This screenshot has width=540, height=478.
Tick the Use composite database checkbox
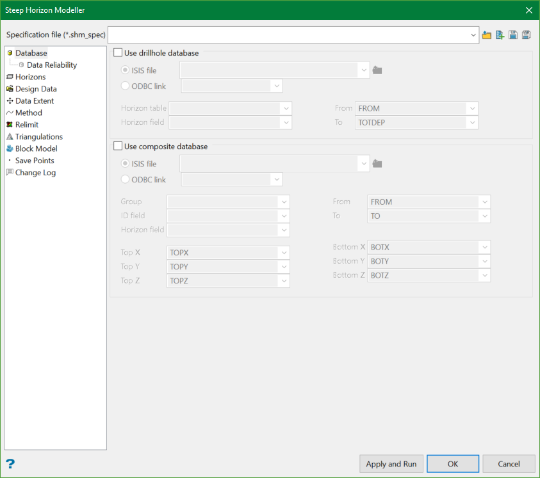point(118,147)
